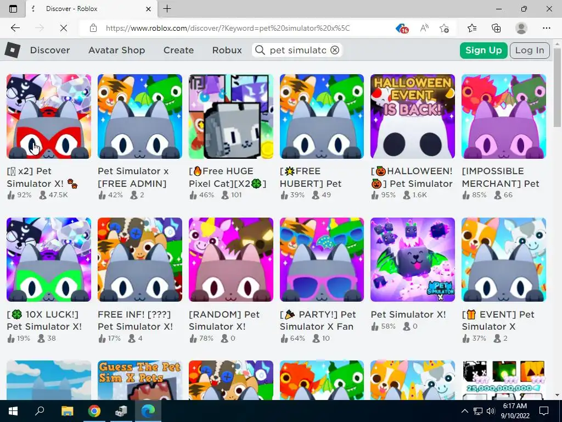Clear the Roblox search text
Image resolution: width=562 pixels, height=422 pixels.
335,50
